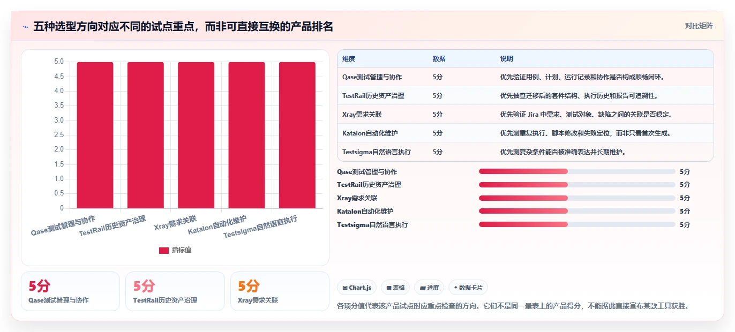Click description starting 优先验证用例、计划
The width and height of the screenshot is (735, 332).
click(582, 77)
